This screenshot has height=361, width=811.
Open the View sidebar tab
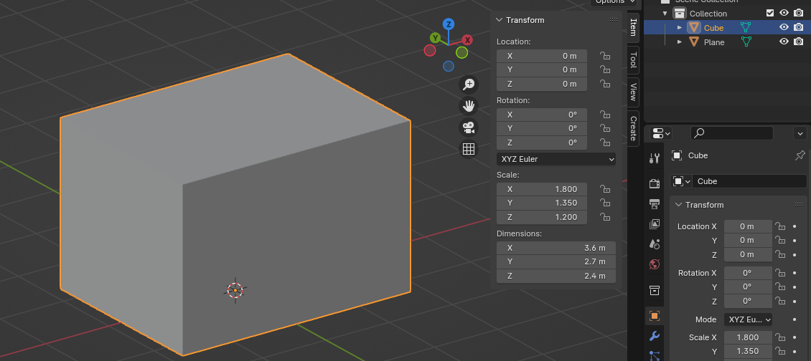click(633, 92)
